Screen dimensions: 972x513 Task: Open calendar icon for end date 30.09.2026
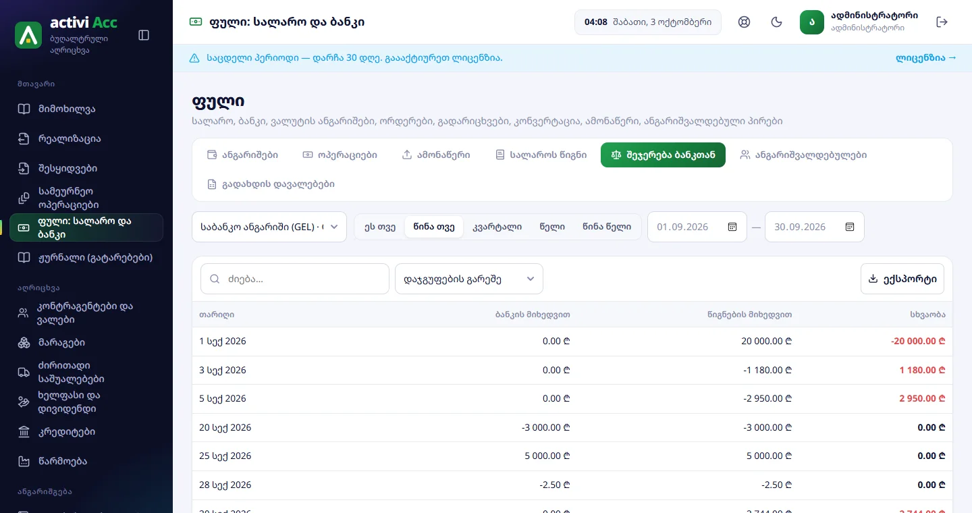point(850,227)
